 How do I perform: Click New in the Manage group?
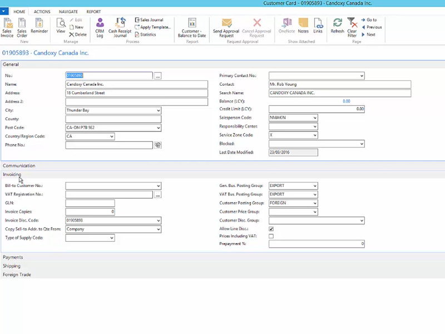click(77, 27)
